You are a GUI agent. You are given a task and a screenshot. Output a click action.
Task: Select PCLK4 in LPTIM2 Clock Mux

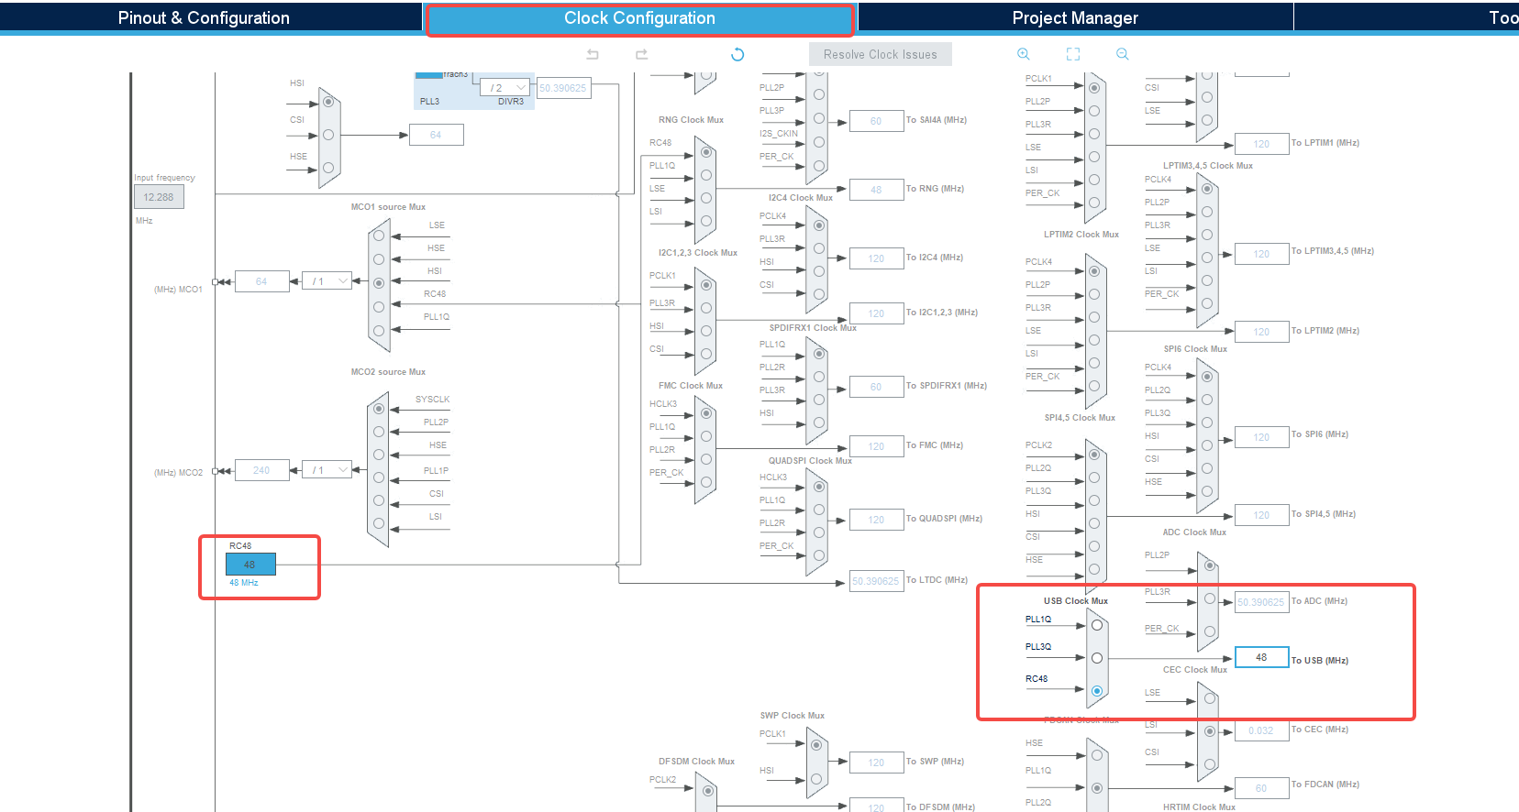(1094, 271)
